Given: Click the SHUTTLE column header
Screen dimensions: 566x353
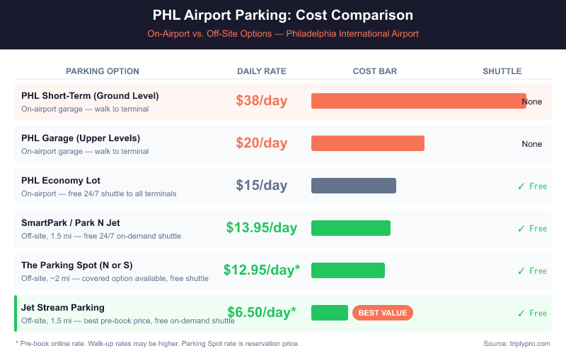Looking at the screenshot, I should pyautogui.click(x=502, y=71).
